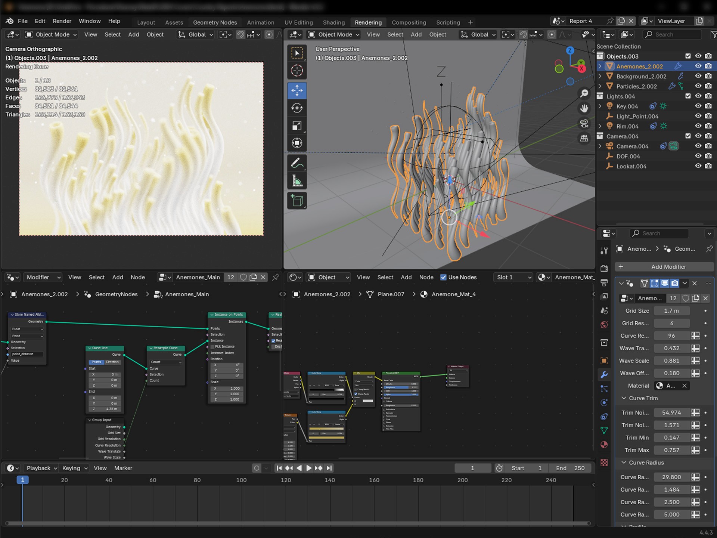Screen dimensions: 717x538
Task: Disable Lights.004 collection checkbox
Action: [688, 96]
